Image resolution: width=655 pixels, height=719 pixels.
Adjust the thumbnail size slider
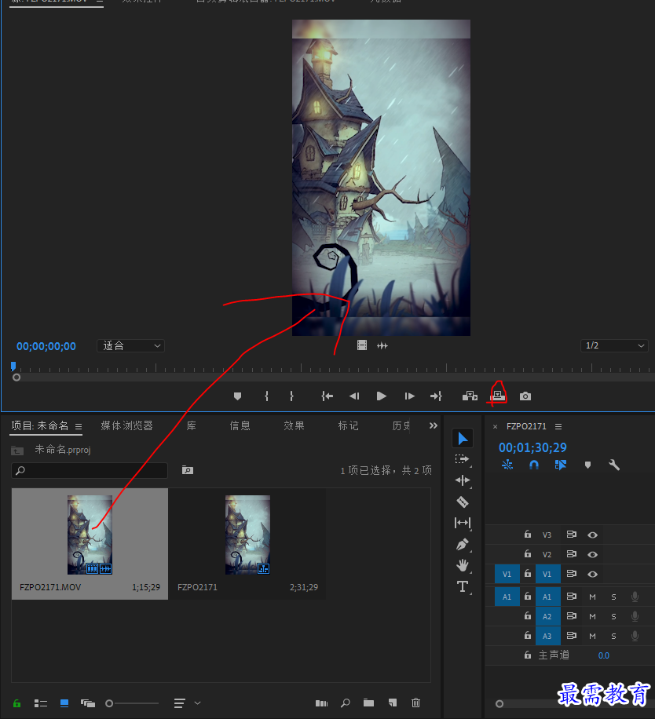click(x=132, y=703)
